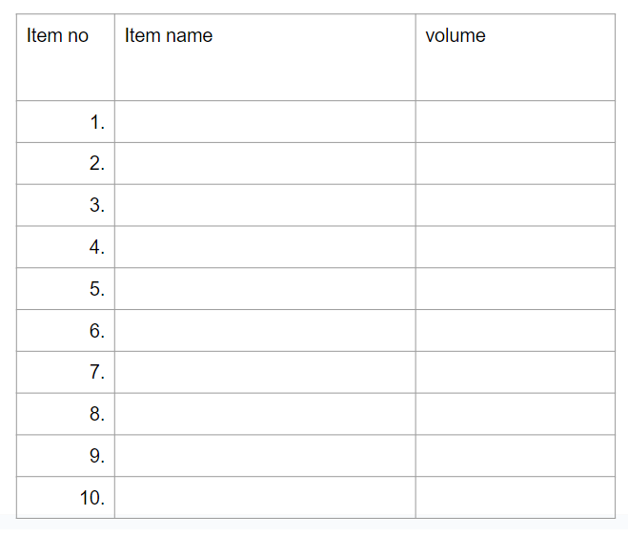Click the volume header cell

pos(516,57)
